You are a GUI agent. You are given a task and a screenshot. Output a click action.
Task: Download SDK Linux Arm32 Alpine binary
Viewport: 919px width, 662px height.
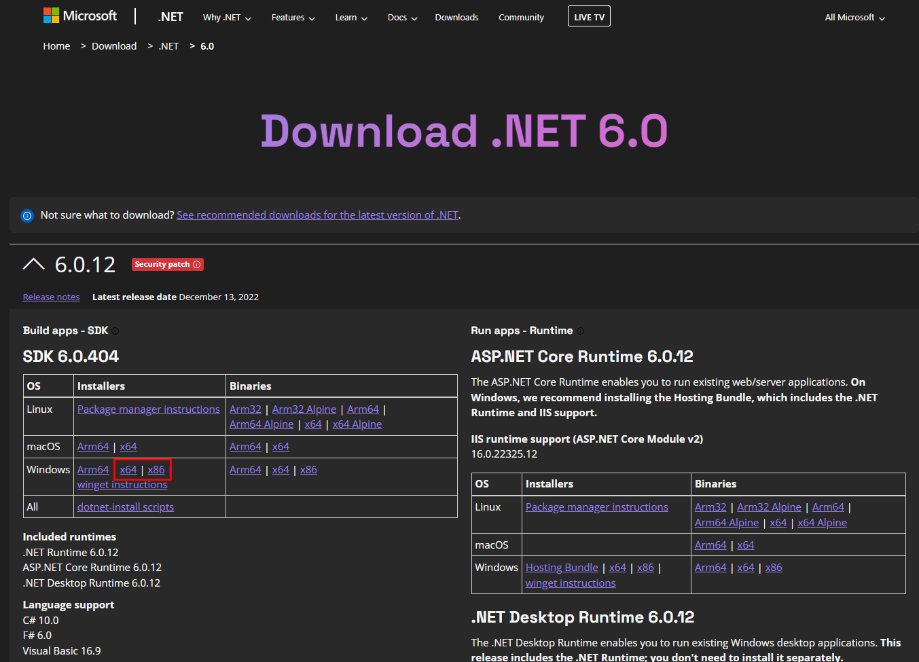(x=304, y=409)
